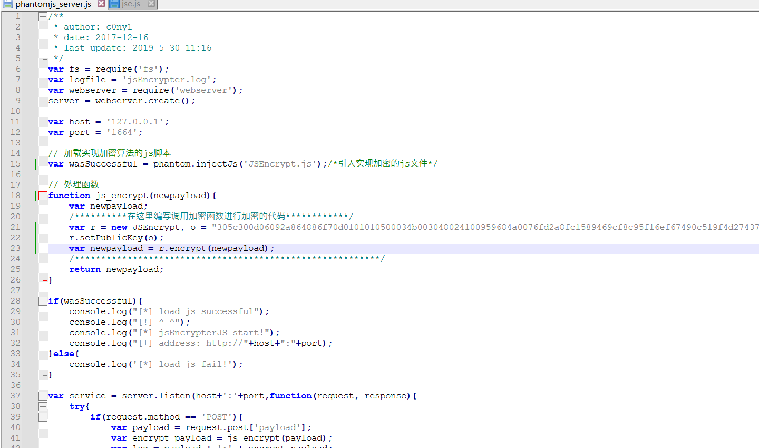Fold the try block at line 38
Image resolution: width=759 pixels, height=448 pixels.
(x=43, y=406)
